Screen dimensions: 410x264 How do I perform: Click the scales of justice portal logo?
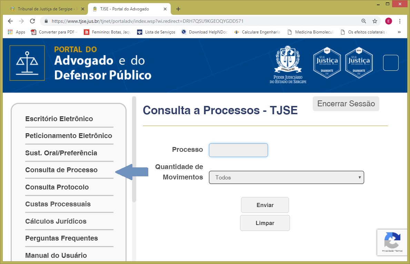[27, 63]
